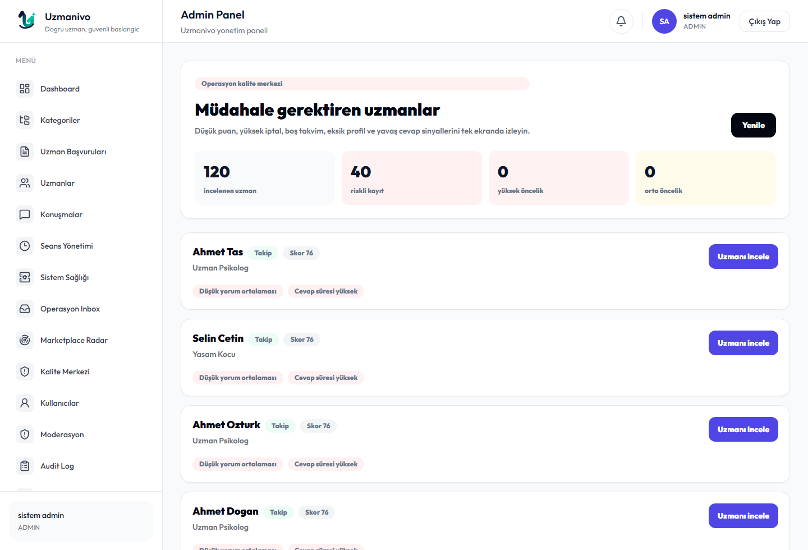Click the Ahmet Dogan name heading
808x550 pixels.
226,511
